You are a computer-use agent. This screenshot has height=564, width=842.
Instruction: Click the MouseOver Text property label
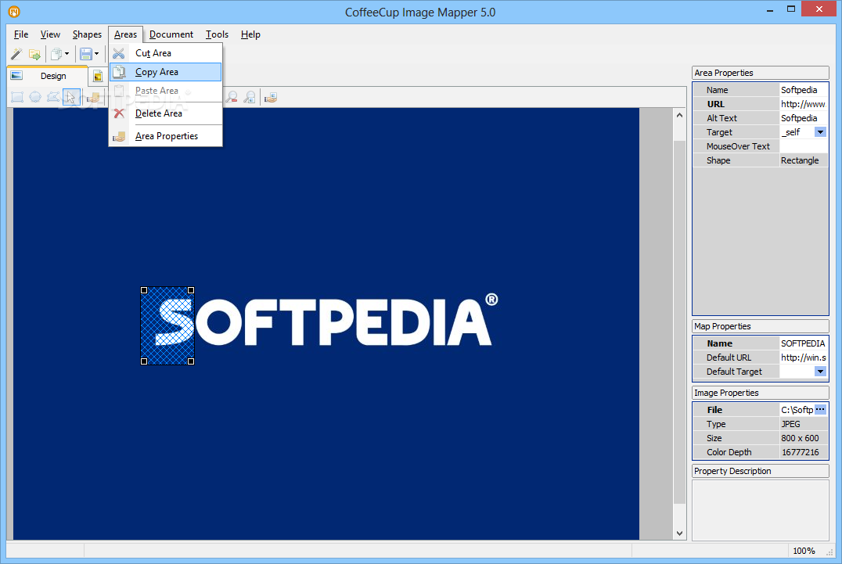pos(738,146)
